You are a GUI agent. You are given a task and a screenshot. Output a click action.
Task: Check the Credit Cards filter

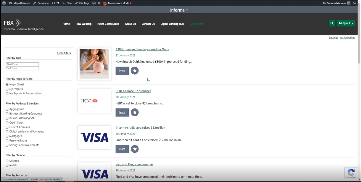[x=7, y=123]
